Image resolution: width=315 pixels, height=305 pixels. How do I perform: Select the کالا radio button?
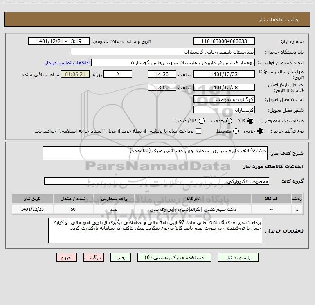coord(250,121)
